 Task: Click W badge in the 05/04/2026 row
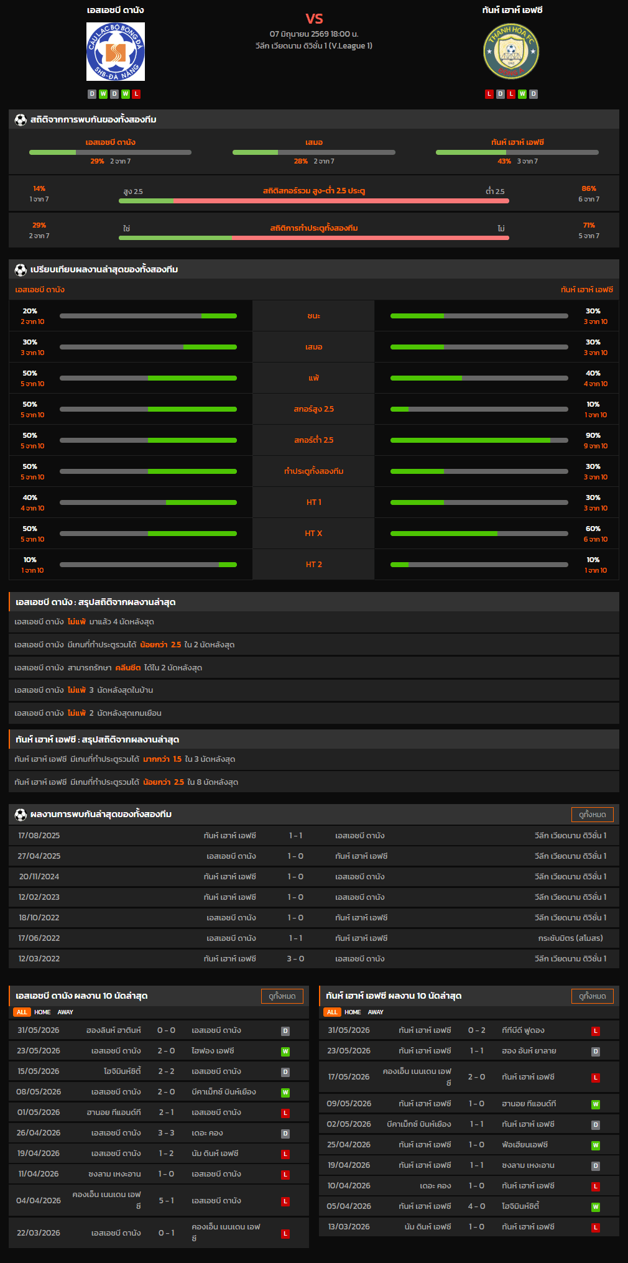596,1207
